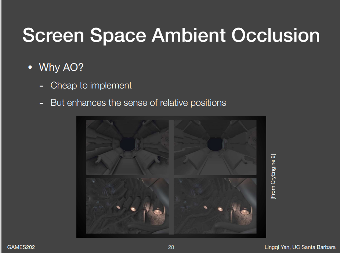
Task: Click the '[From CryEngine 2]' vertical credit
Action: pyautogui.click(x=273, y=177)
